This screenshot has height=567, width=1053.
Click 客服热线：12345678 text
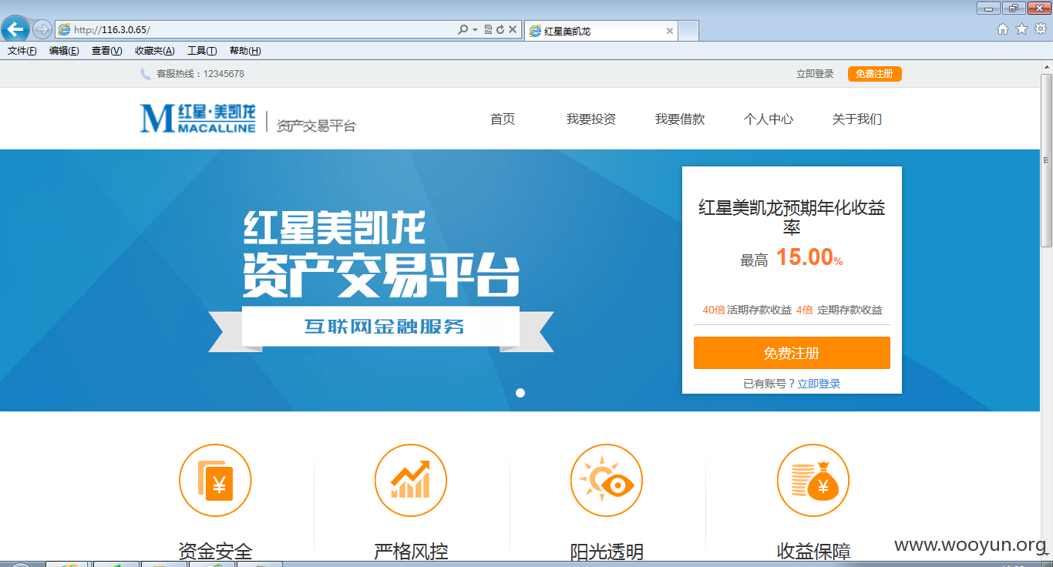pos(200,74)
